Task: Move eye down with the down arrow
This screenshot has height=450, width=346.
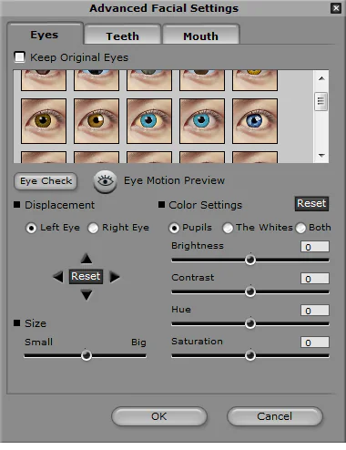Action: click(86, 295)
